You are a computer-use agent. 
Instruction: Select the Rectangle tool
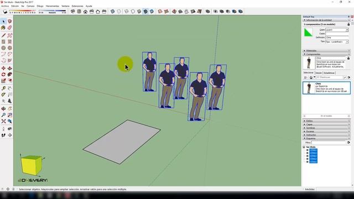coord(3,42)
